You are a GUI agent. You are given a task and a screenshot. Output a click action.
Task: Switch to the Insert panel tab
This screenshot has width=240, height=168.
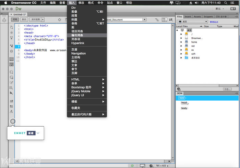tap(188, 17)
